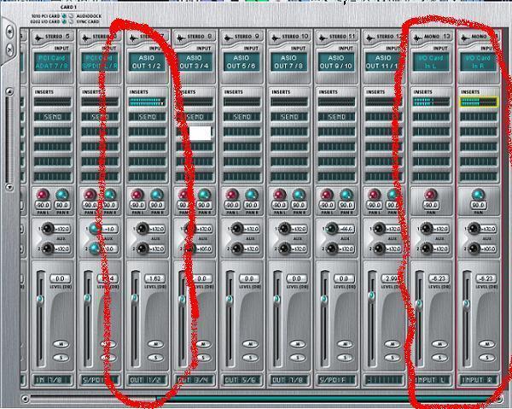Image resolution: width=512 pixels, height=409 pixels.
Task: Click the waveform icon on Stereo 10 strip
Action: tap(276, 38)
